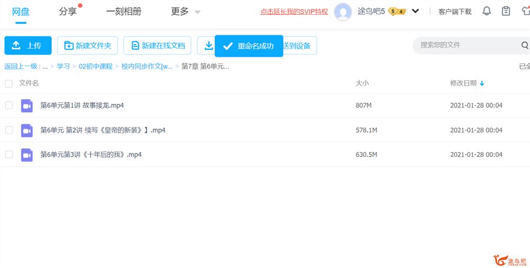Expand the account dropdown chevron
The image size is (530, 268).
click(416, 11)
